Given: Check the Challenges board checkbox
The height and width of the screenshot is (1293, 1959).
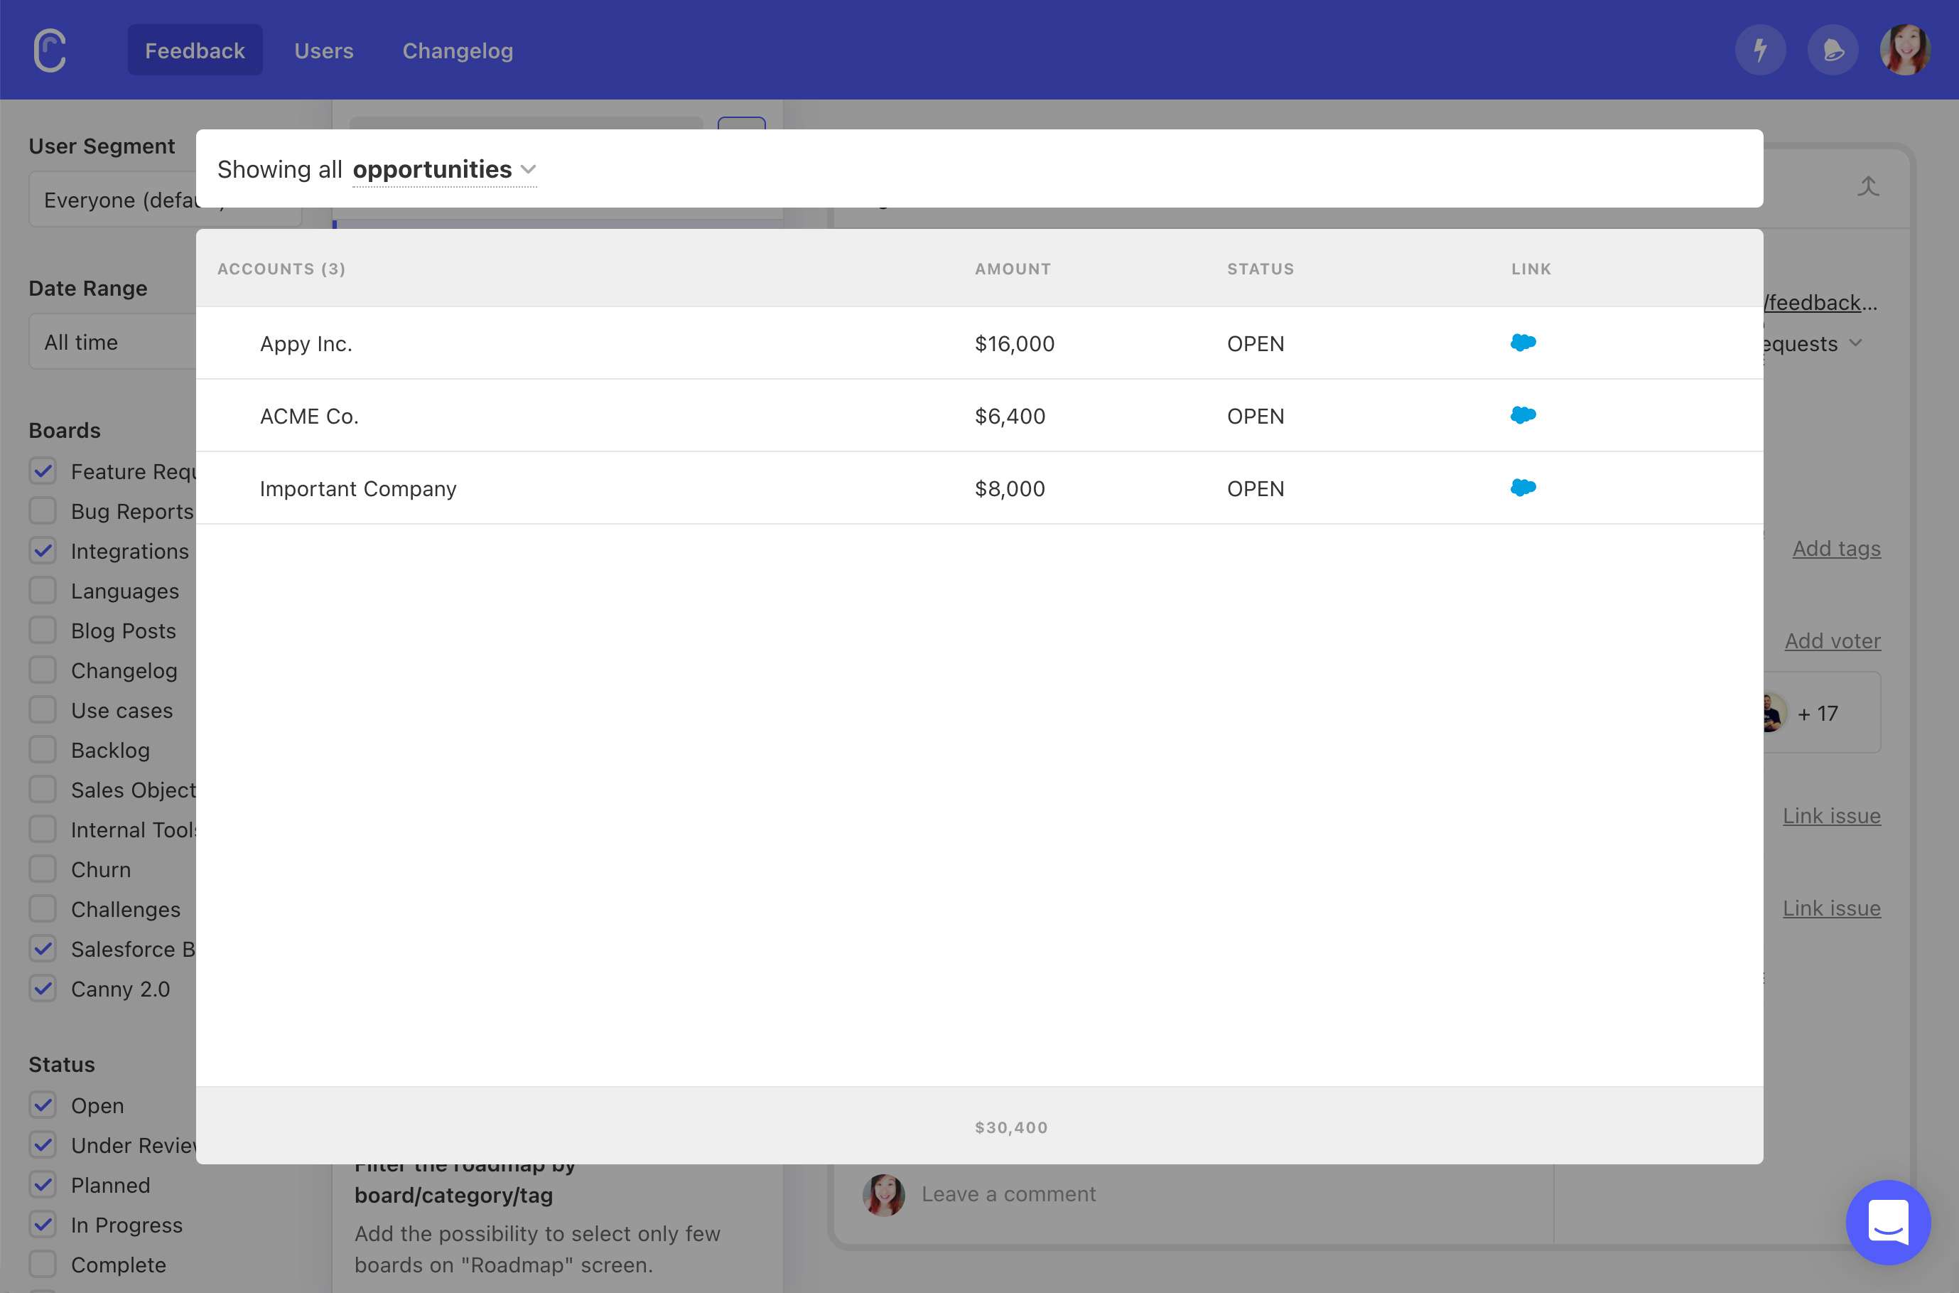Looking at the screenshot, I should point(43,910).
